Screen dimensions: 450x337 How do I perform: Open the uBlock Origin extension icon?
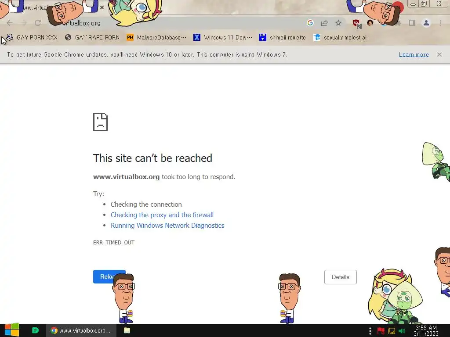click(357, 24)
